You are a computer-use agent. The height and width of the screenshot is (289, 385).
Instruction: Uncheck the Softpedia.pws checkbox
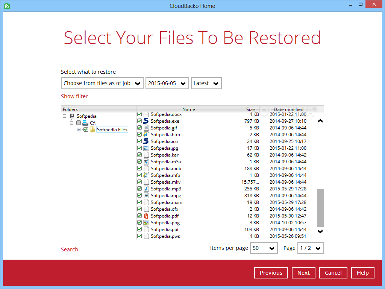coord(139,236)
